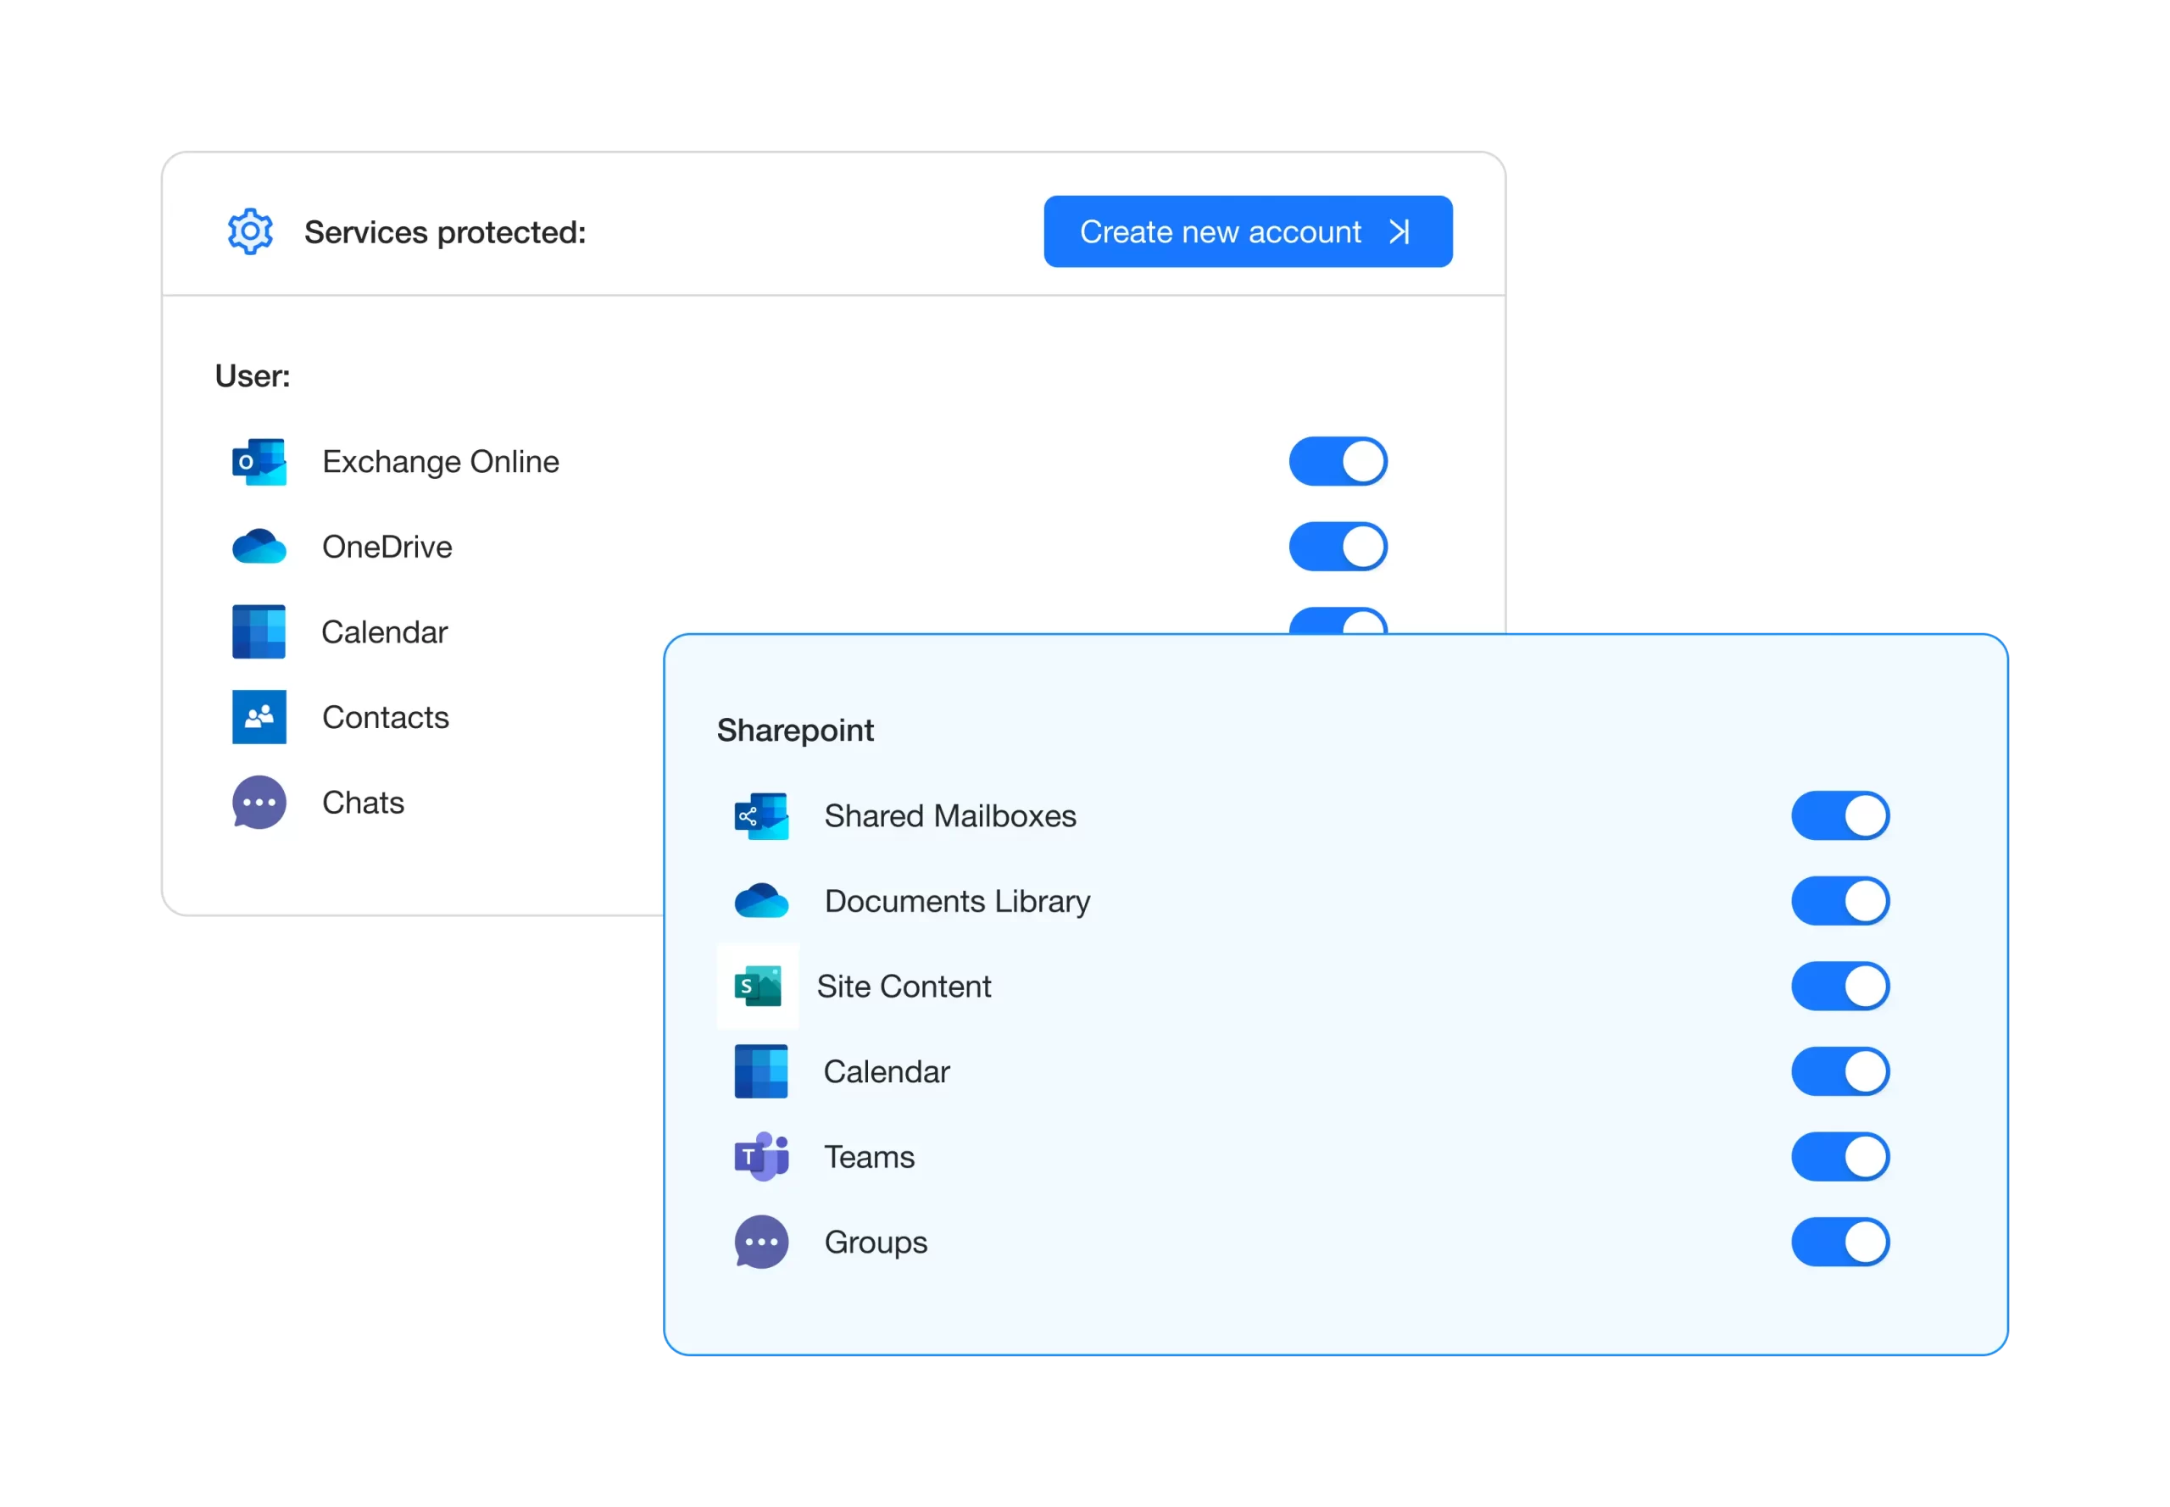Screen dimensions: 2170x1507
Task: Click the User: heading
Action: (252, 375)
